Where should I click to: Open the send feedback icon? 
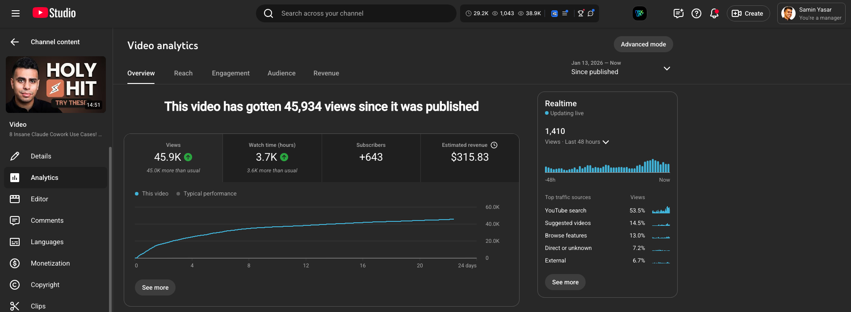679,13
